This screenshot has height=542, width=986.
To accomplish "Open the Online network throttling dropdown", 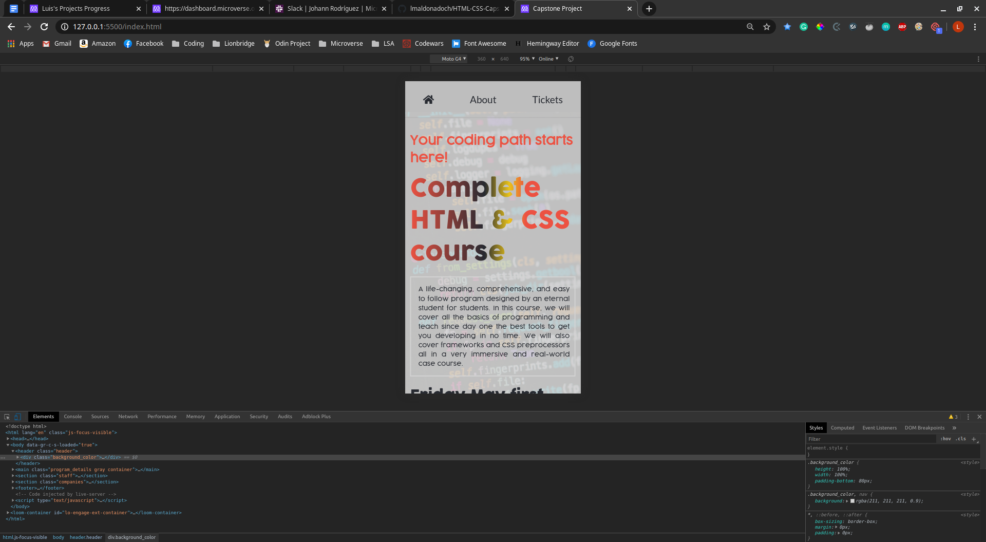I will (548, 59).
